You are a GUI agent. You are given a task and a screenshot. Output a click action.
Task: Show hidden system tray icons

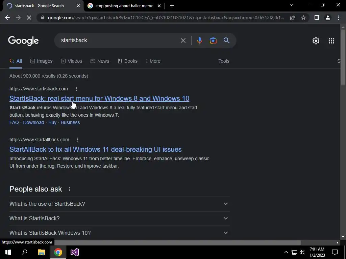tap(286, 252)
